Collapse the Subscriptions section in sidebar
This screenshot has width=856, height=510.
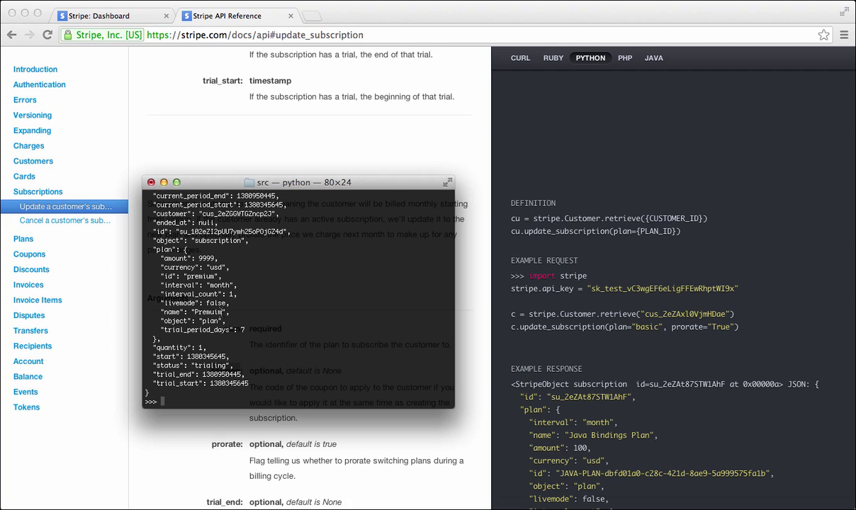click(x=38, y=192)
